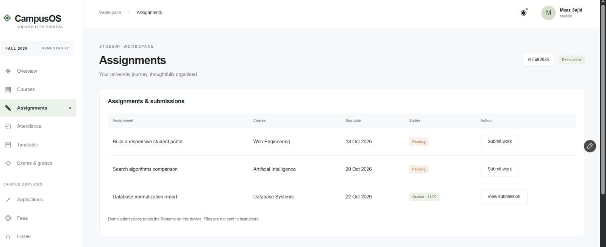
Task: Click the FALL 2026 Semester 07 selector
Action: 37,48
